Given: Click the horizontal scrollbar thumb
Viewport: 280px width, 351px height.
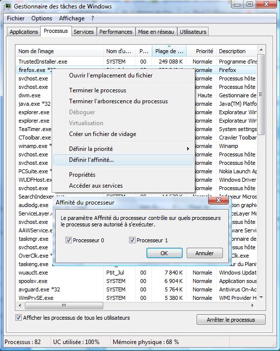Looking at the screenshot, I should (x=64, y=305).
